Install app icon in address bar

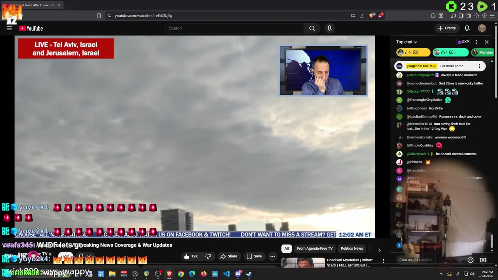353,16
